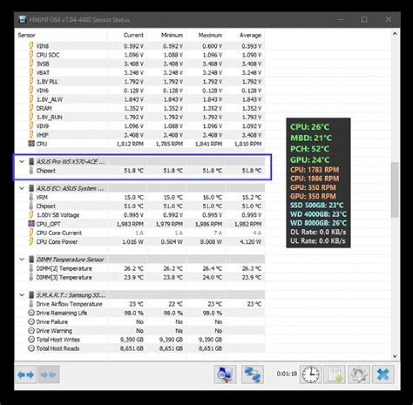
Task: Click the CPU Core Power bolt icon
Action: pos(32,242)
